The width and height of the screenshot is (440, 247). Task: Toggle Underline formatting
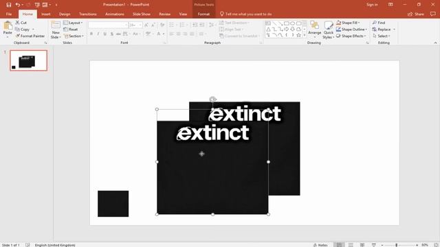point(105,34)
